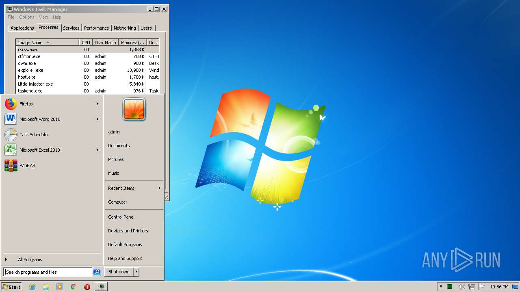Click the green CPU meter tray icon
Screen dimensions: 520x292
pyautogui.click(x=450, y=287)
